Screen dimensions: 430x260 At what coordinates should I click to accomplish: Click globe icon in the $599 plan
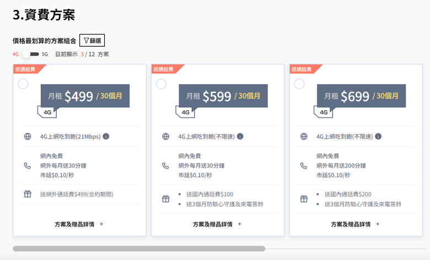tap(165, 136)
